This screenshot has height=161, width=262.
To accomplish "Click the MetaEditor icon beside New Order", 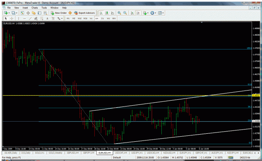I will click(70, 13).
